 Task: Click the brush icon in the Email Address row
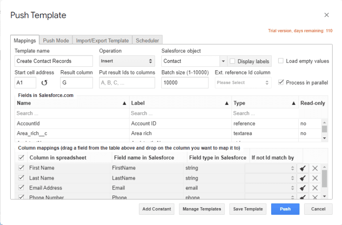click(x=302, y=188)
